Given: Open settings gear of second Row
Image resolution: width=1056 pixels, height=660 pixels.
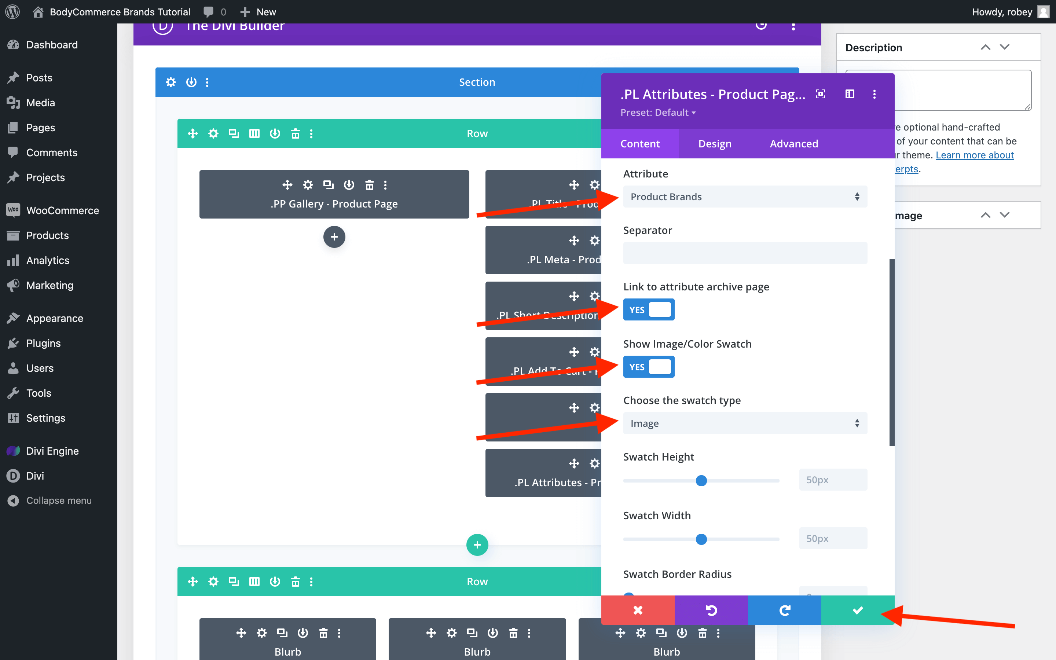Looking at the screenshot, I should pos(213,582).
